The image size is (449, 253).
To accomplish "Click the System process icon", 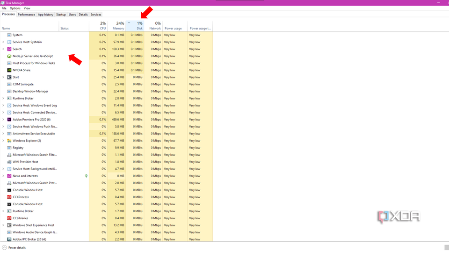I will point(9,35).
